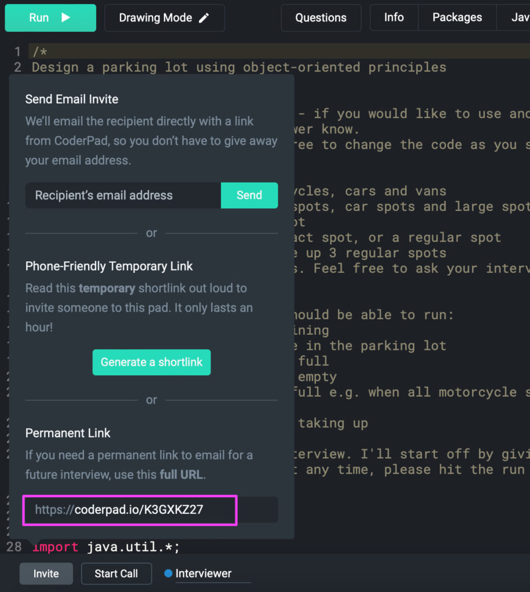Screen dimensions: 530x592
Task: Click the pencil icon beside Drawing Mode
Action: [x=204, y=18]
